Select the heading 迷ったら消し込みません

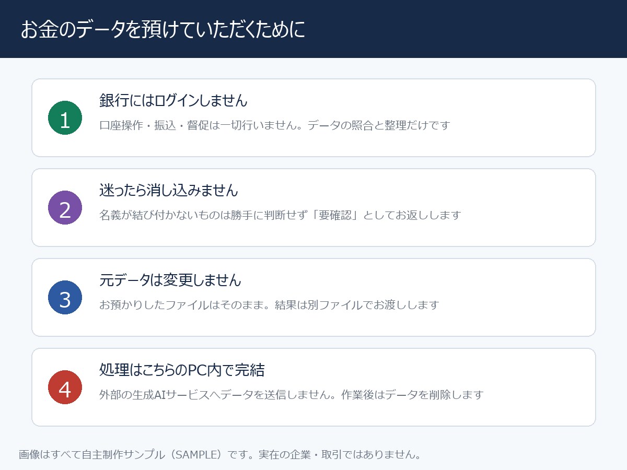click(x=169, y=190)
